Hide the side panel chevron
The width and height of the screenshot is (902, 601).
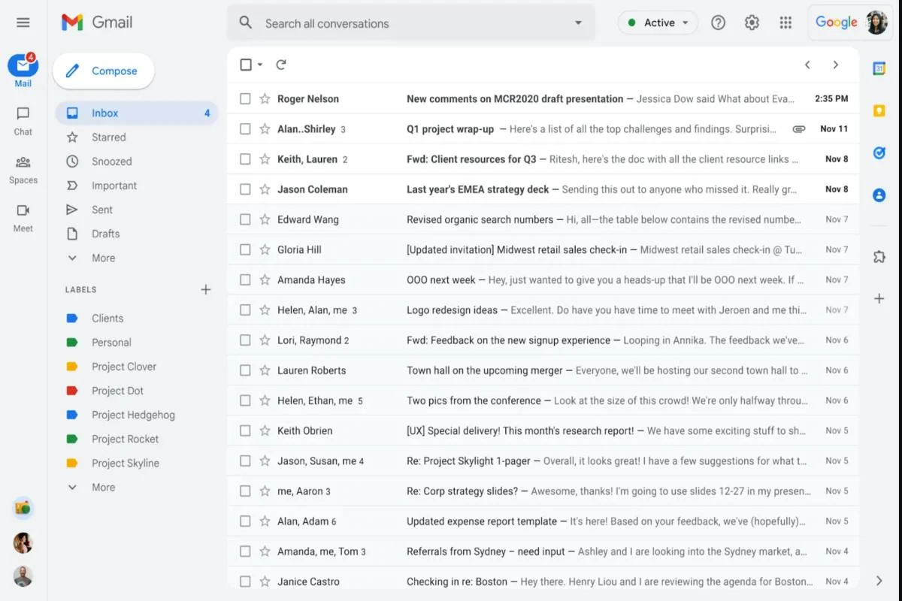879,581
